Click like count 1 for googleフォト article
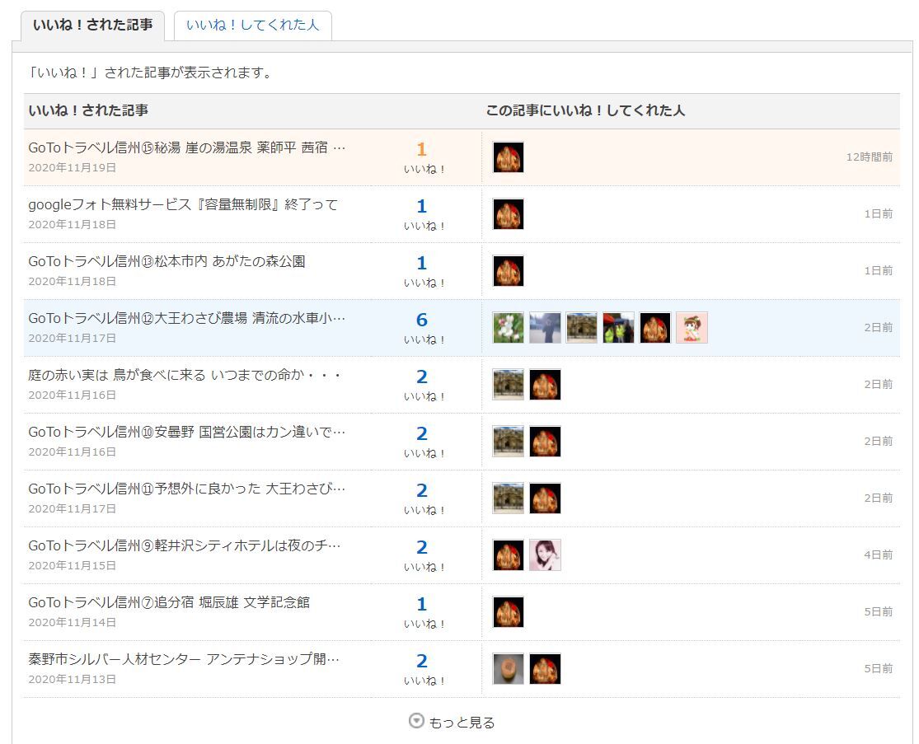Image resolution: width=919 pixels, height=744 pixels. pyautogui.click(x=421, y=206)
